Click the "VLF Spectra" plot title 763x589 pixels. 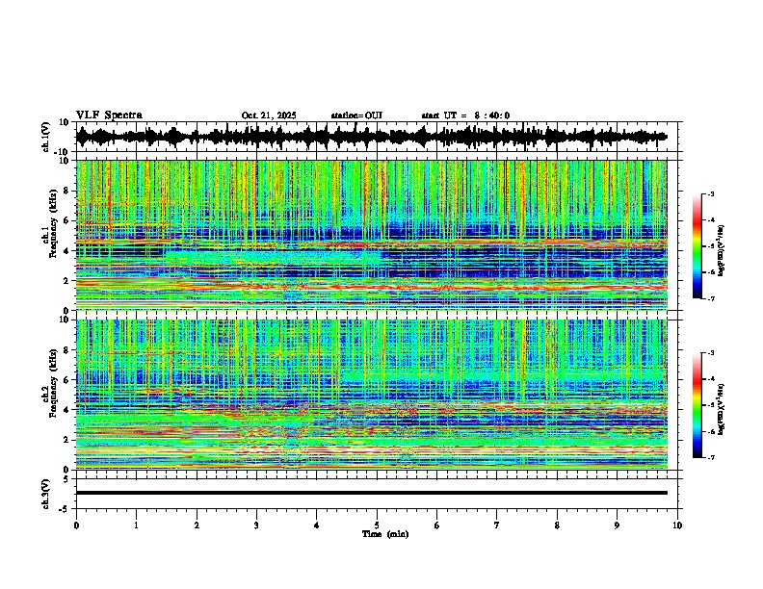click(x=109, y=115)
